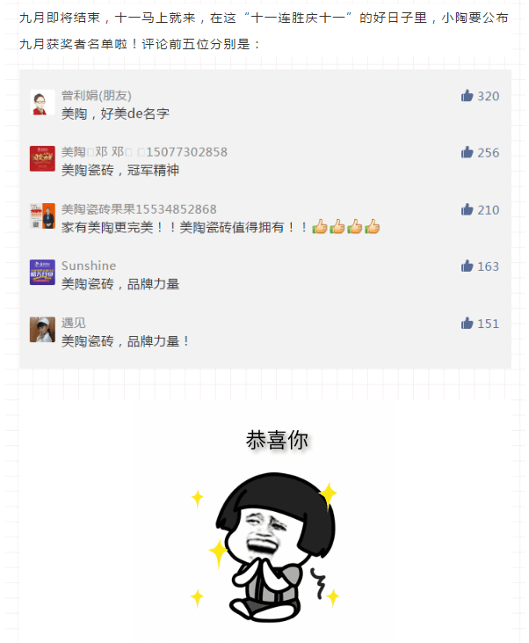Viewport: 529px width, 643px height.
Task: Like the comment by 曾利娟 with thumbs-up
Action: [x=467, y=96]
